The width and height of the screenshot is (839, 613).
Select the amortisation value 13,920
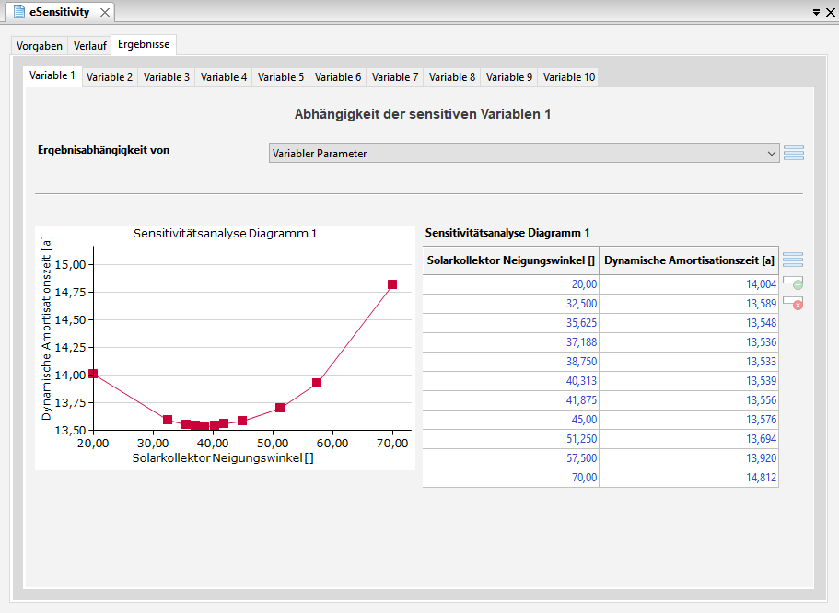[x=689, y=457]
